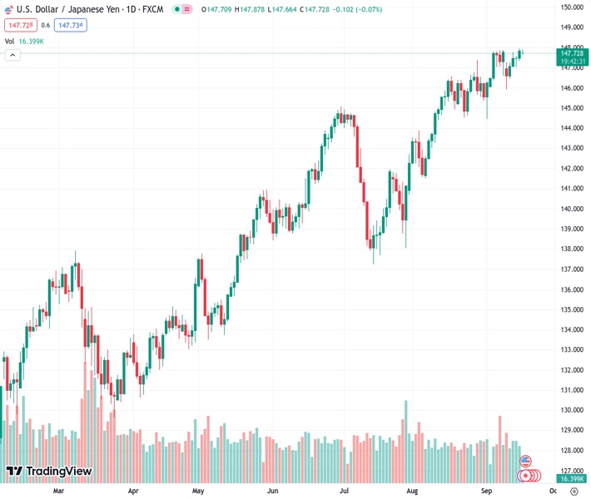Click the pink approximate-data indicator icon

point(186,9)
